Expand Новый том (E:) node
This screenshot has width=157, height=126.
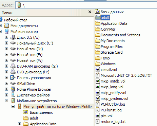[x=6, y=55]
